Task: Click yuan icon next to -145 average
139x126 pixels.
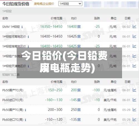Action: coord(79,100)
